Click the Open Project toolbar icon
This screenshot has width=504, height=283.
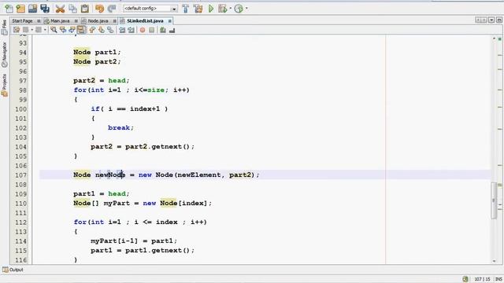pos(32,9)
